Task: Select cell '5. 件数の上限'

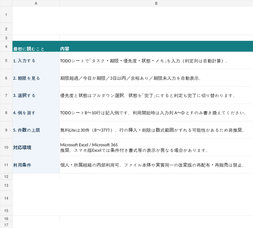Action: 36,130
